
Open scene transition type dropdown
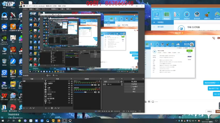point(111,82)
